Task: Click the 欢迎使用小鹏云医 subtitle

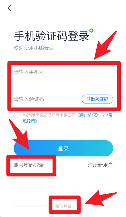Action: coord(34,48)
